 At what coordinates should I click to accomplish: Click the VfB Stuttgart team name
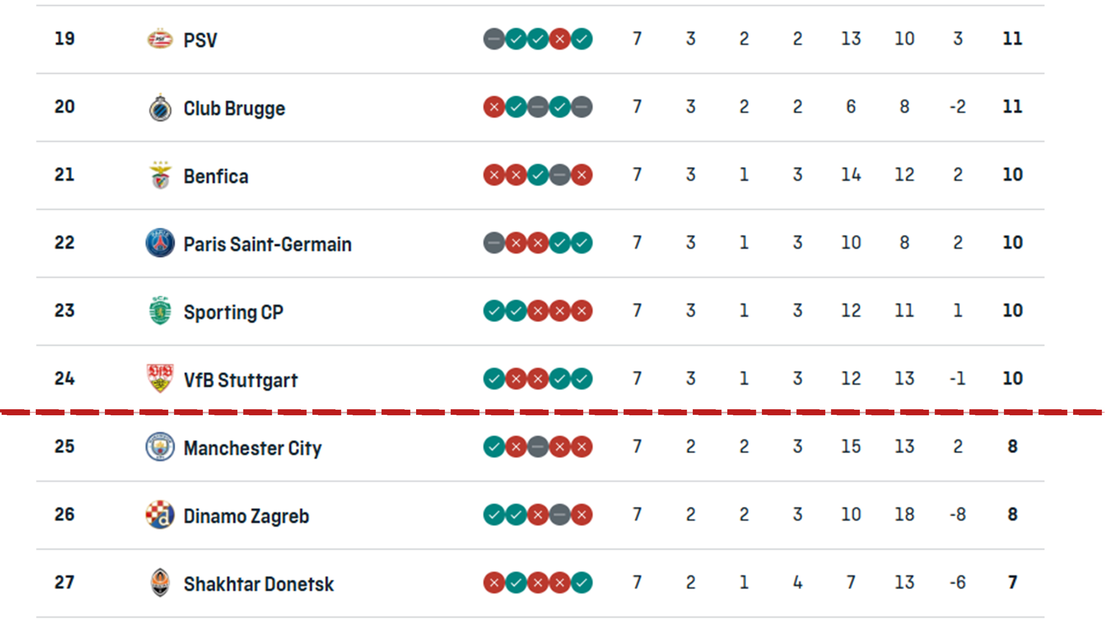[240, 380]
